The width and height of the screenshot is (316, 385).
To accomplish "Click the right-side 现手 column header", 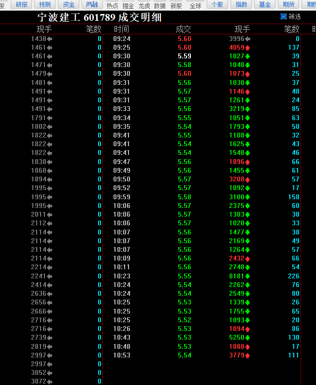I will (242, 29).
